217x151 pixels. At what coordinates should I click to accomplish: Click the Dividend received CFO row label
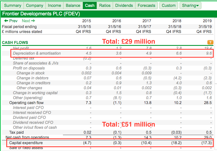(x=33, y=122)
